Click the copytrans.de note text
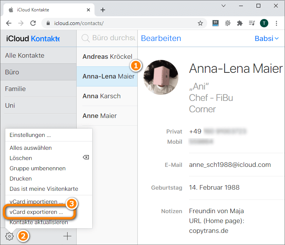Image resolution: width=285 pixels, height=245 pixels. (209, 231)
